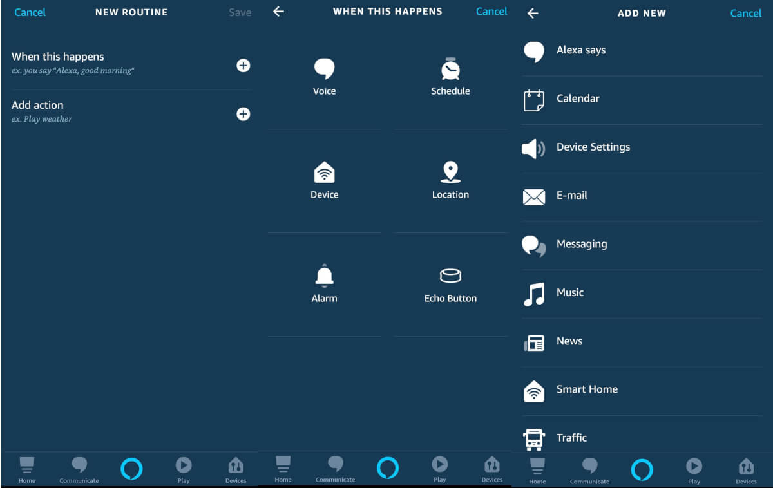Cancel the Add New screen

click(746, 13)
